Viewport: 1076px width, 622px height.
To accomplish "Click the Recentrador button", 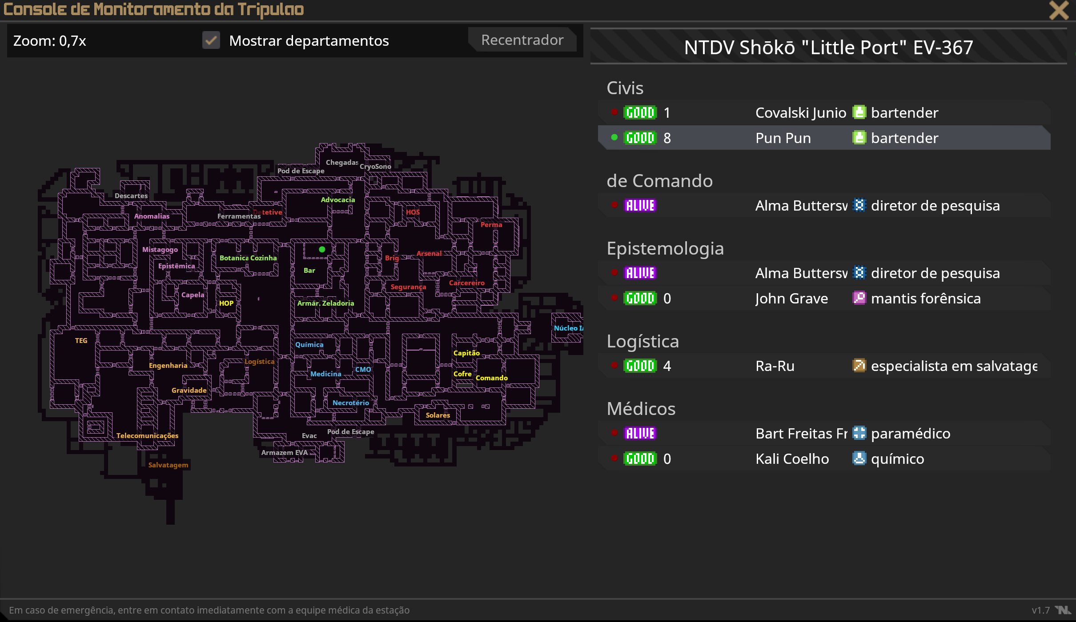I will (522, 40).
